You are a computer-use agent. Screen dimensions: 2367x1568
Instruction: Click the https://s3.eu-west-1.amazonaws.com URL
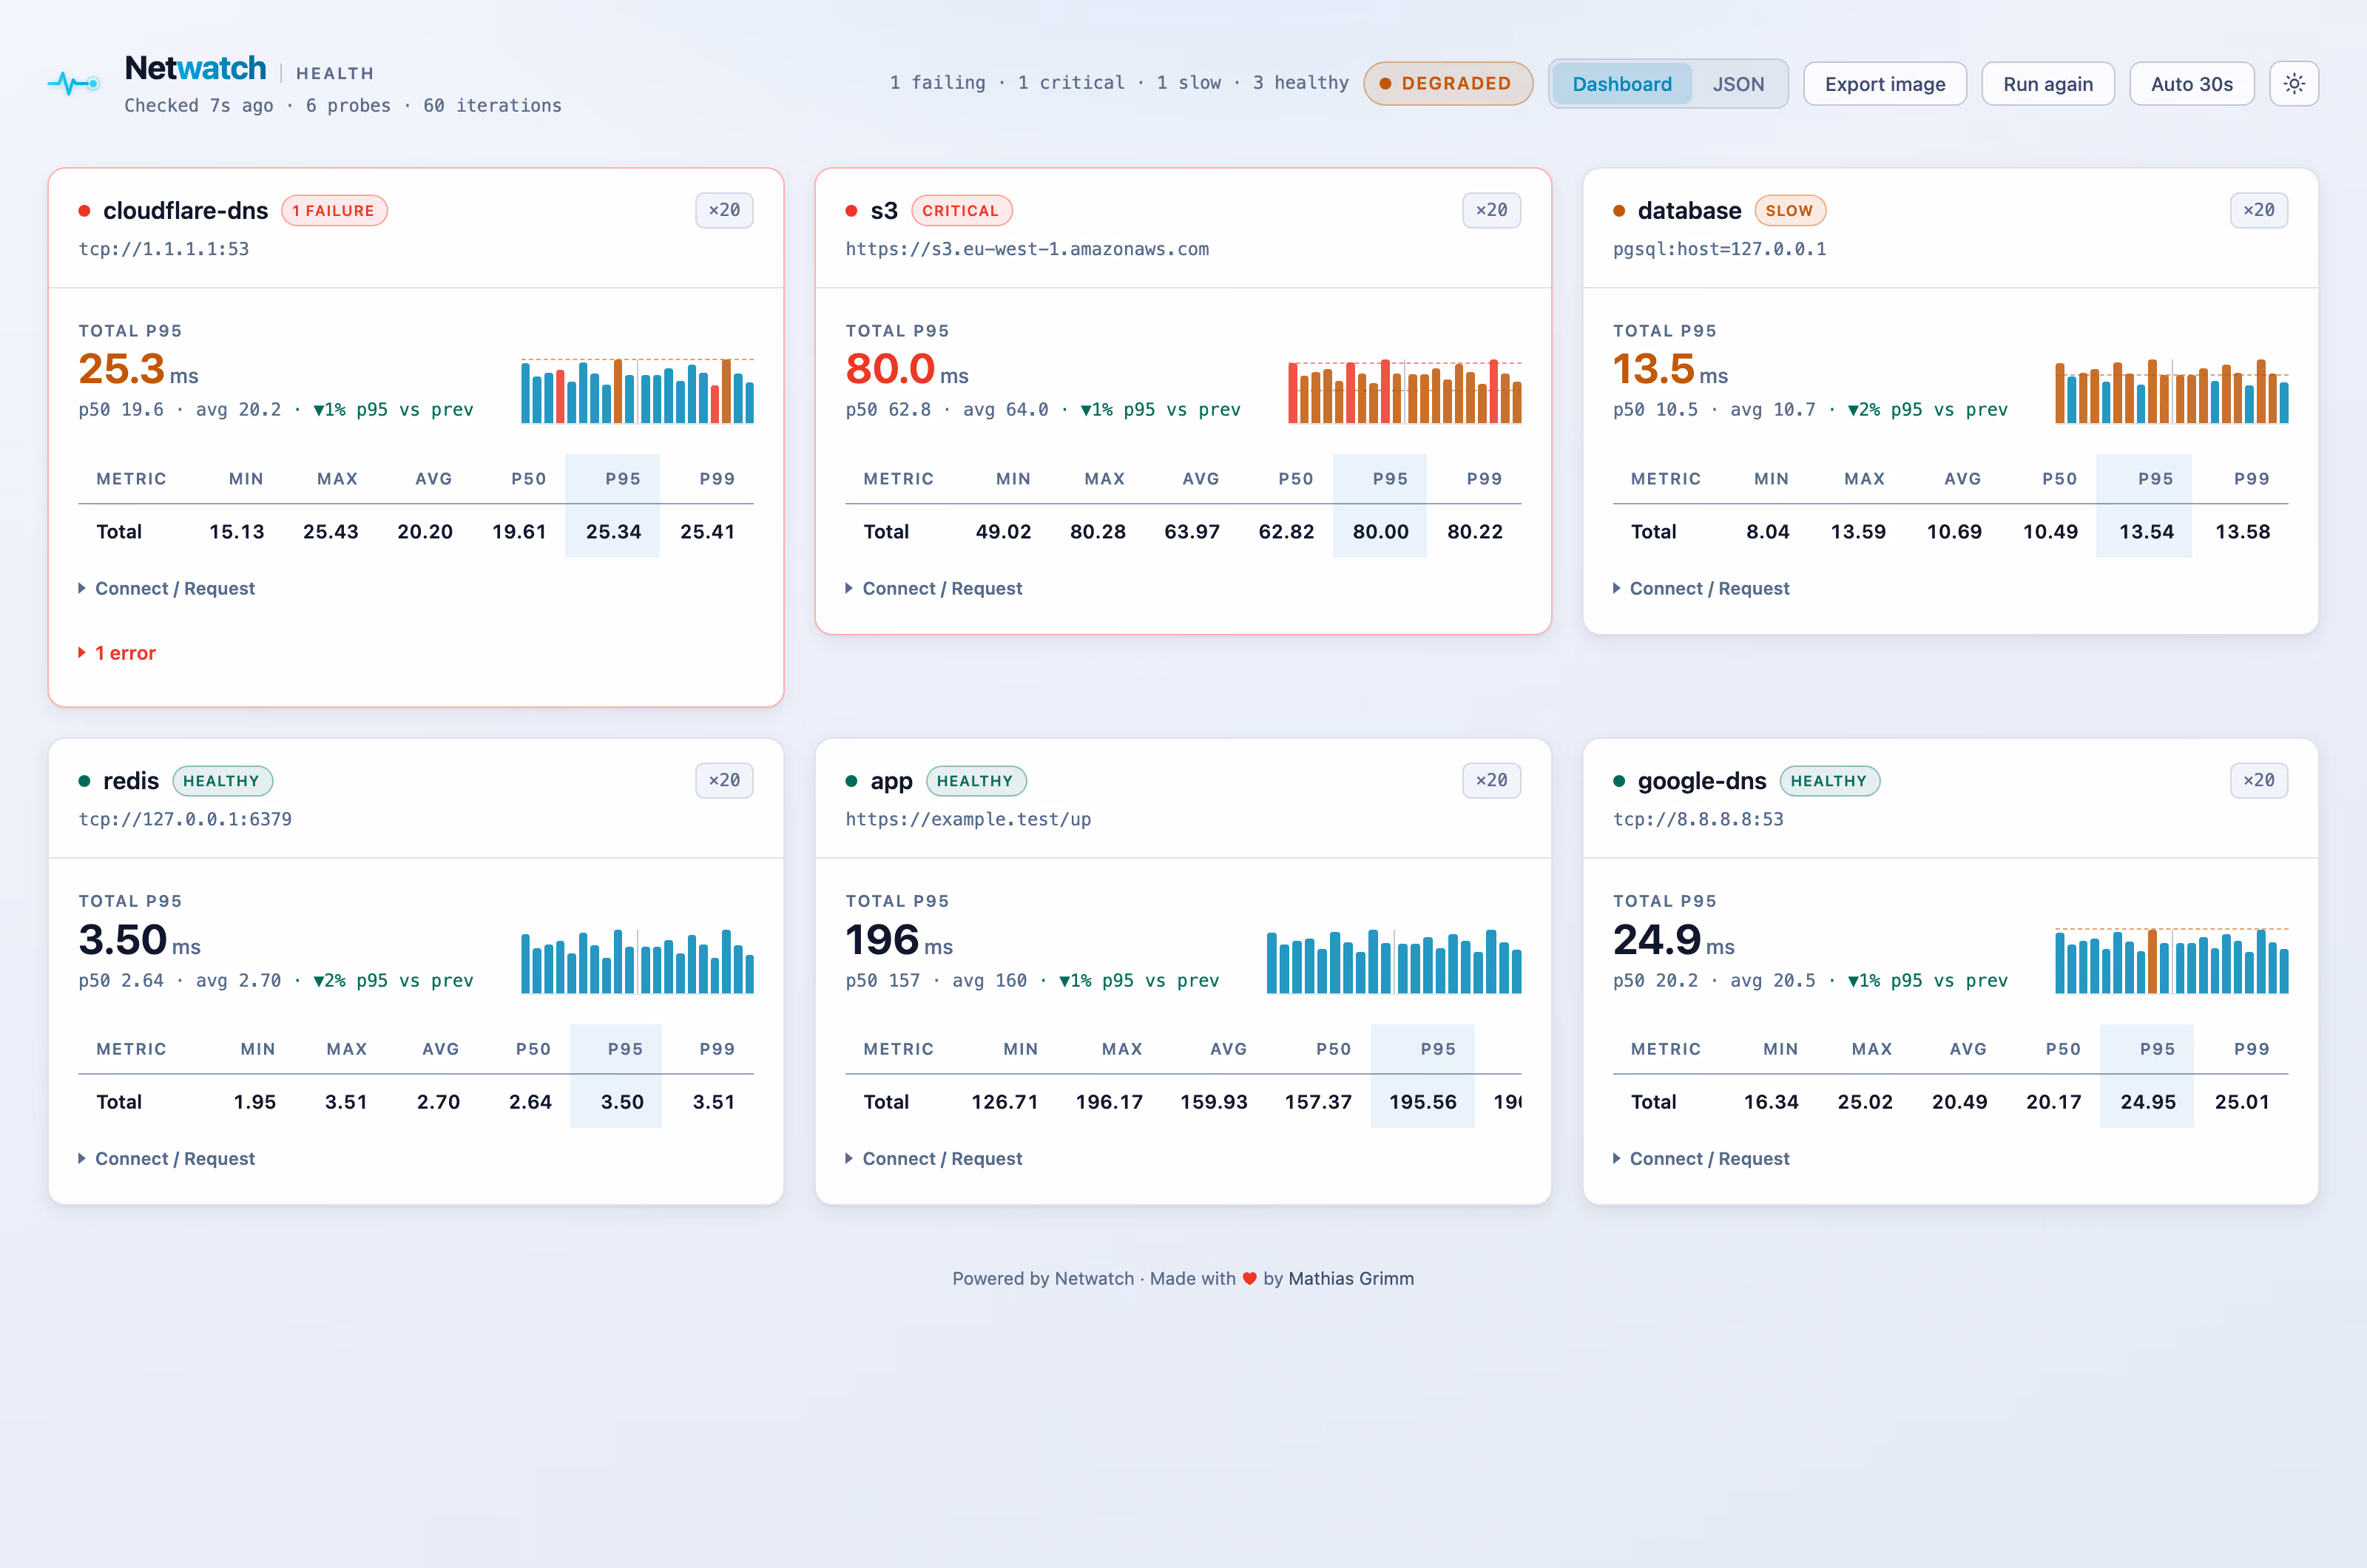[x=1027, y=249]
